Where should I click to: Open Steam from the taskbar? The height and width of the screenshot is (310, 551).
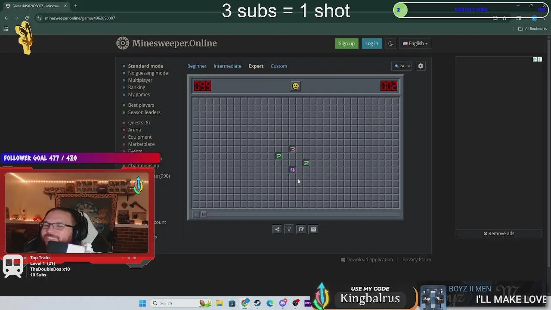[257, 303]
